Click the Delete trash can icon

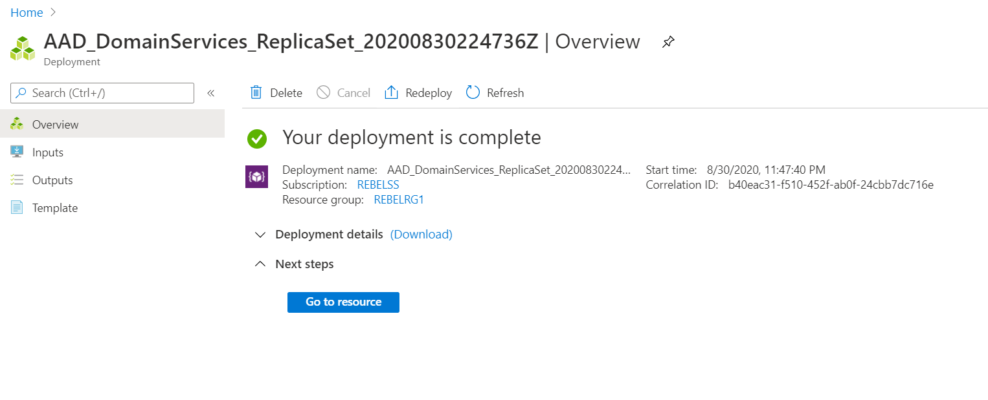(256, 92)
